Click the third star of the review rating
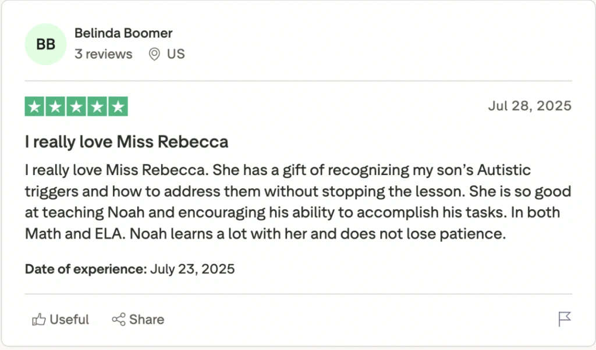The image size is (596, 350). tap(76, 106)
